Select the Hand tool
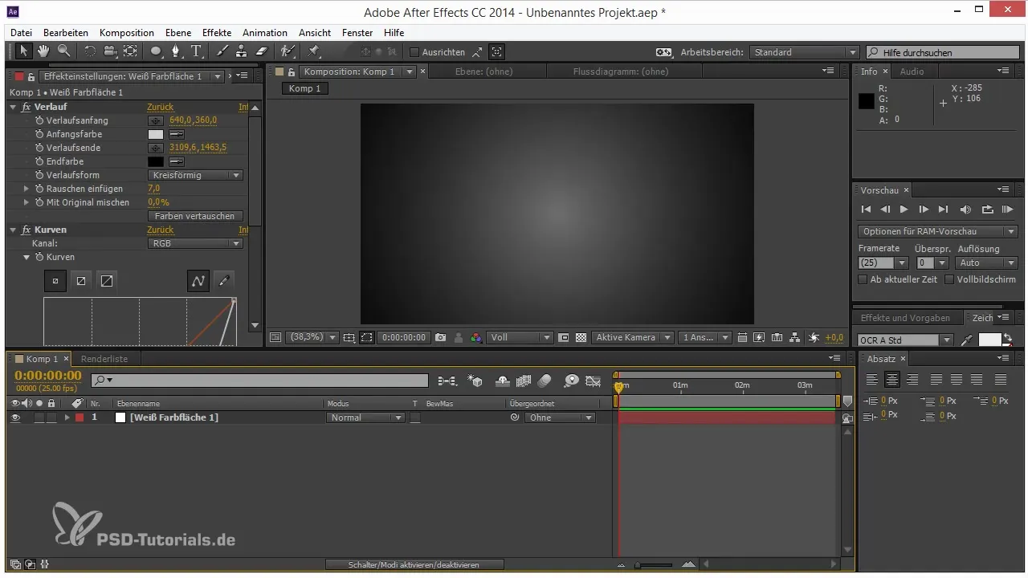Image resolution: width=1028 pixels, height=578 pixels. click(x=43, y=51)
